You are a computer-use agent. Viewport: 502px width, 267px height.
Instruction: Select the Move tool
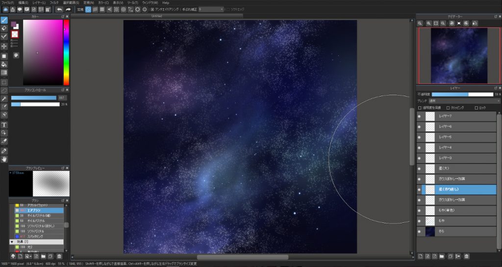tap(4, 46)
